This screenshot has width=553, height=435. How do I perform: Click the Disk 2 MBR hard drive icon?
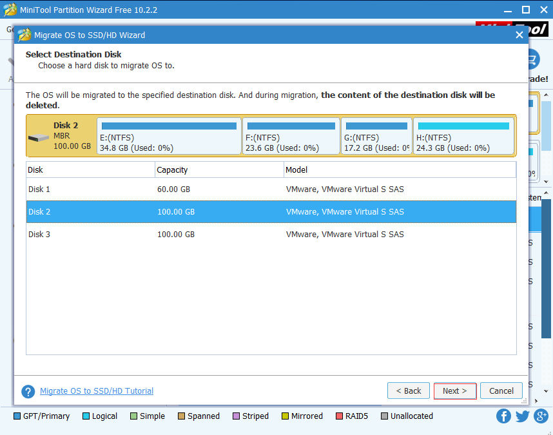click(39, 138)
